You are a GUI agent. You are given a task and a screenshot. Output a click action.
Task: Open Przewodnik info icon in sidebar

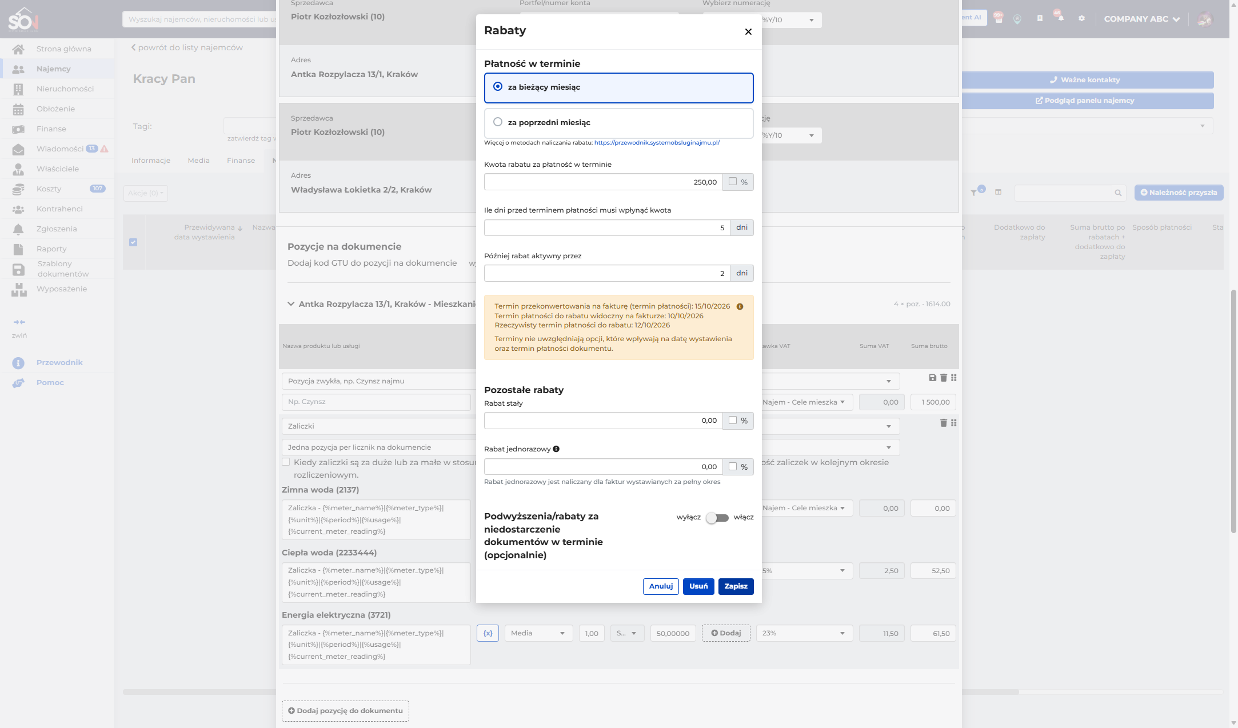click(18, 363)
